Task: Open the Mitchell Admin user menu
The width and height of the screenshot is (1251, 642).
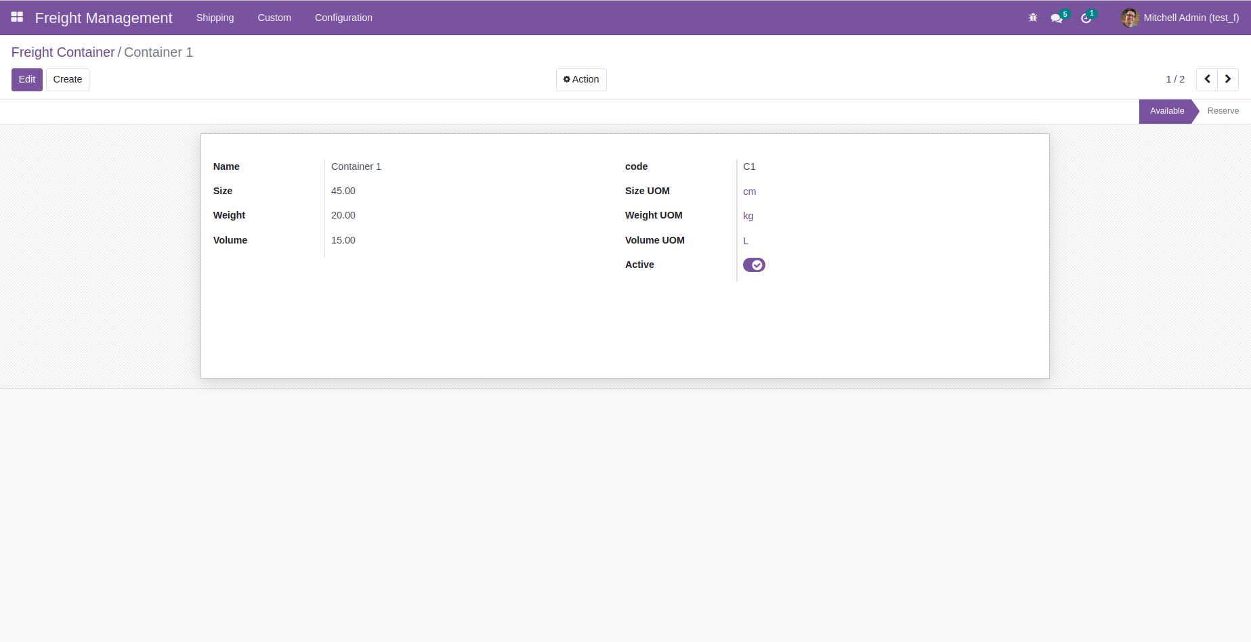Action: point(1181,18)
